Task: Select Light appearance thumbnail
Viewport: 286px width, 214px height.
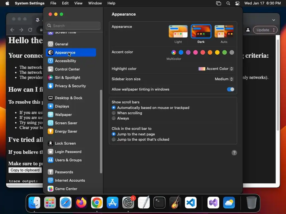Action: [x=178, y=31]
